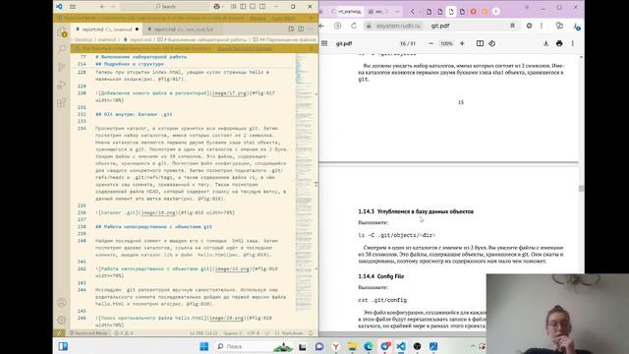Click the '## Git внутри: Каталог .git' heading line

click(134, 114)
